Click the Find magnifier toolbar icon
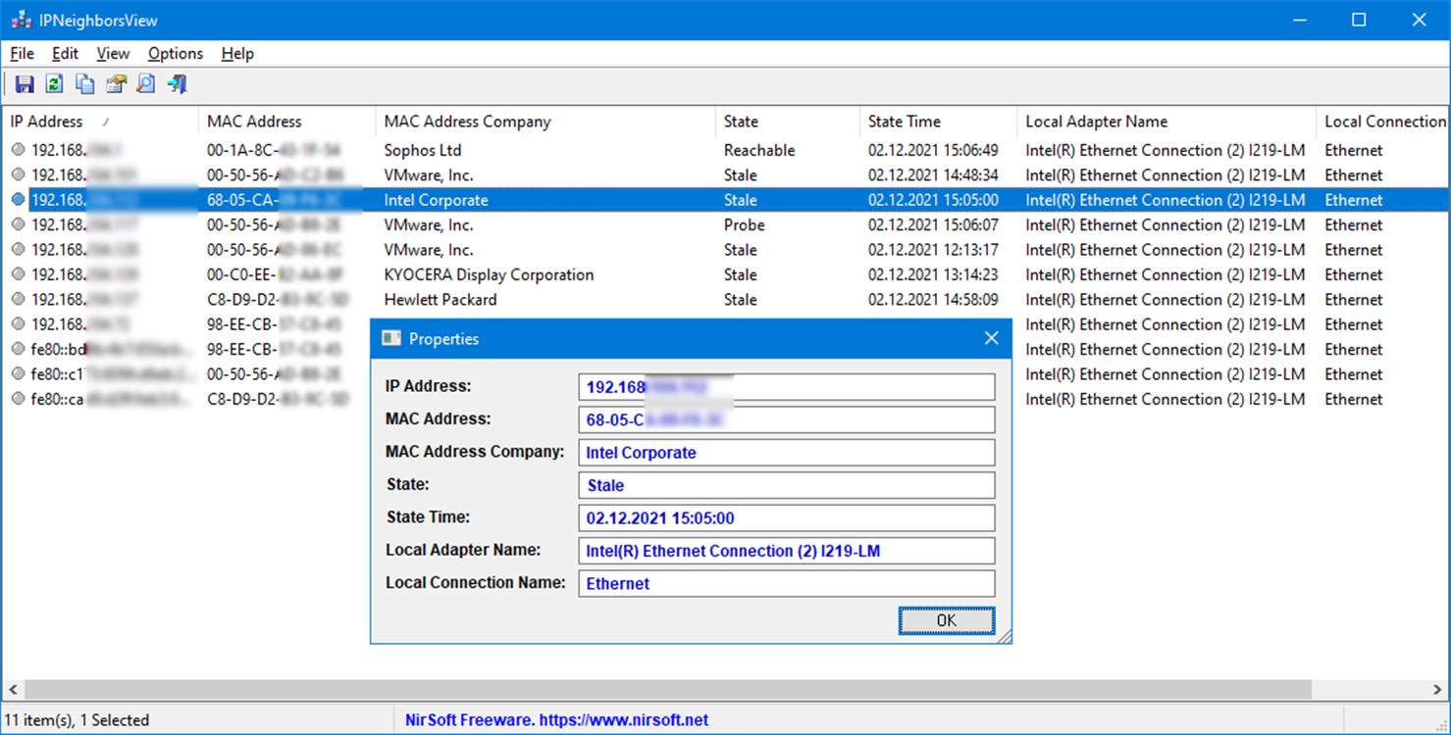Screen dimensions: 1451x735 [146, 84]
